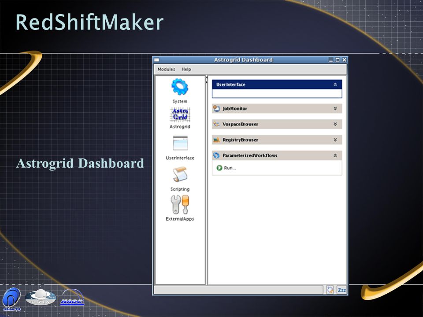Expand the VospaceBrowser panel chevron
Viewport: 423px width, 317px height.
335,124
